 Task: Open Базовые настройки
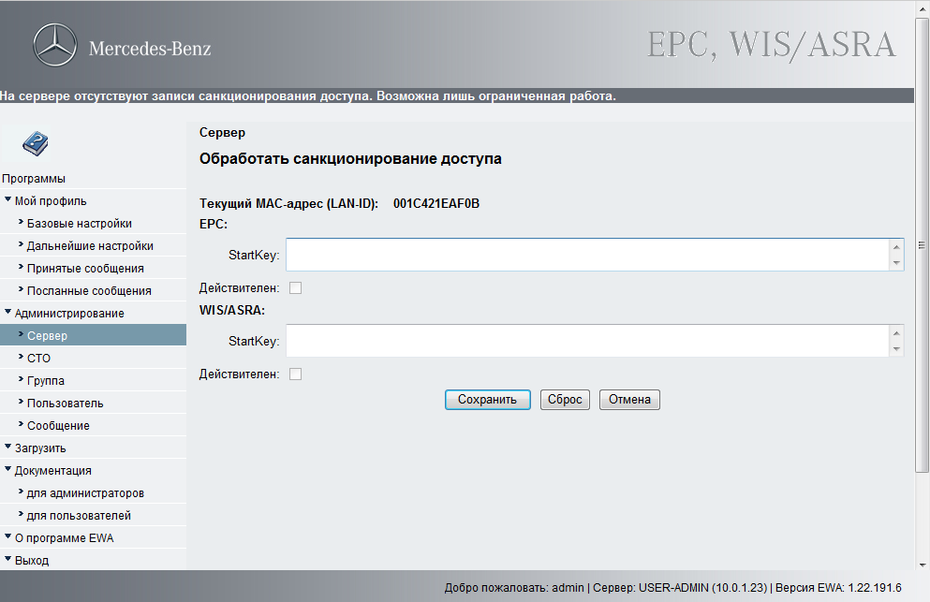pyautogui.click(x=80, y=224)
